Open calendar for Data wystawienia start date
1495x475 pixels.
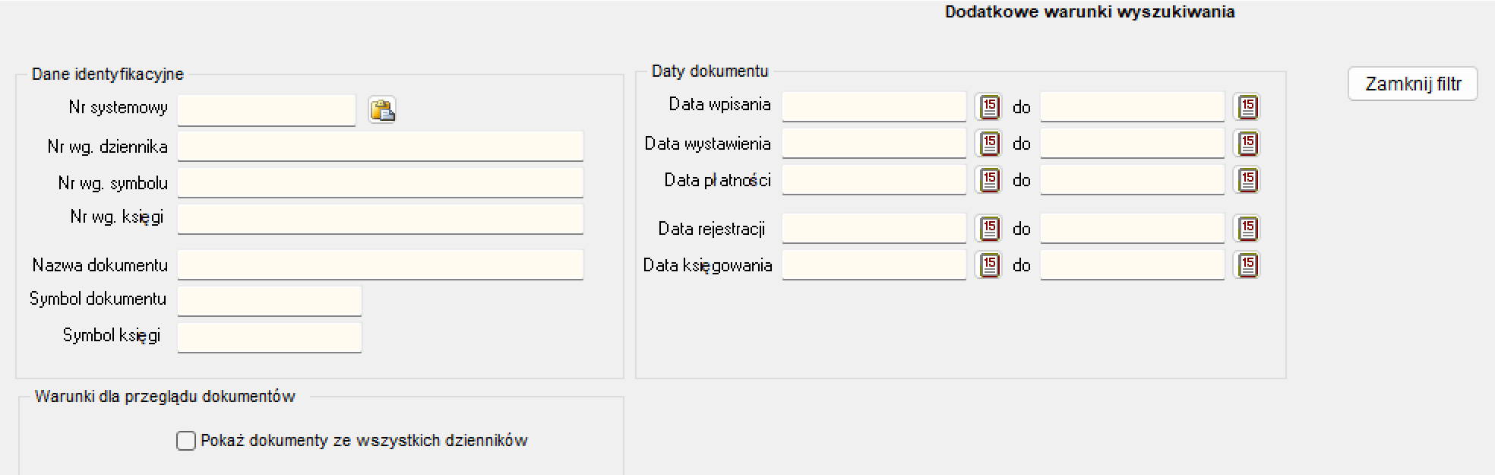pos(988,144)
